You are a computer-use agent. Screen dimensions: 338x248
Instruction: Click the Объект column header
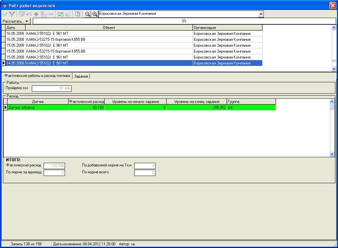(x=109, y=28)
